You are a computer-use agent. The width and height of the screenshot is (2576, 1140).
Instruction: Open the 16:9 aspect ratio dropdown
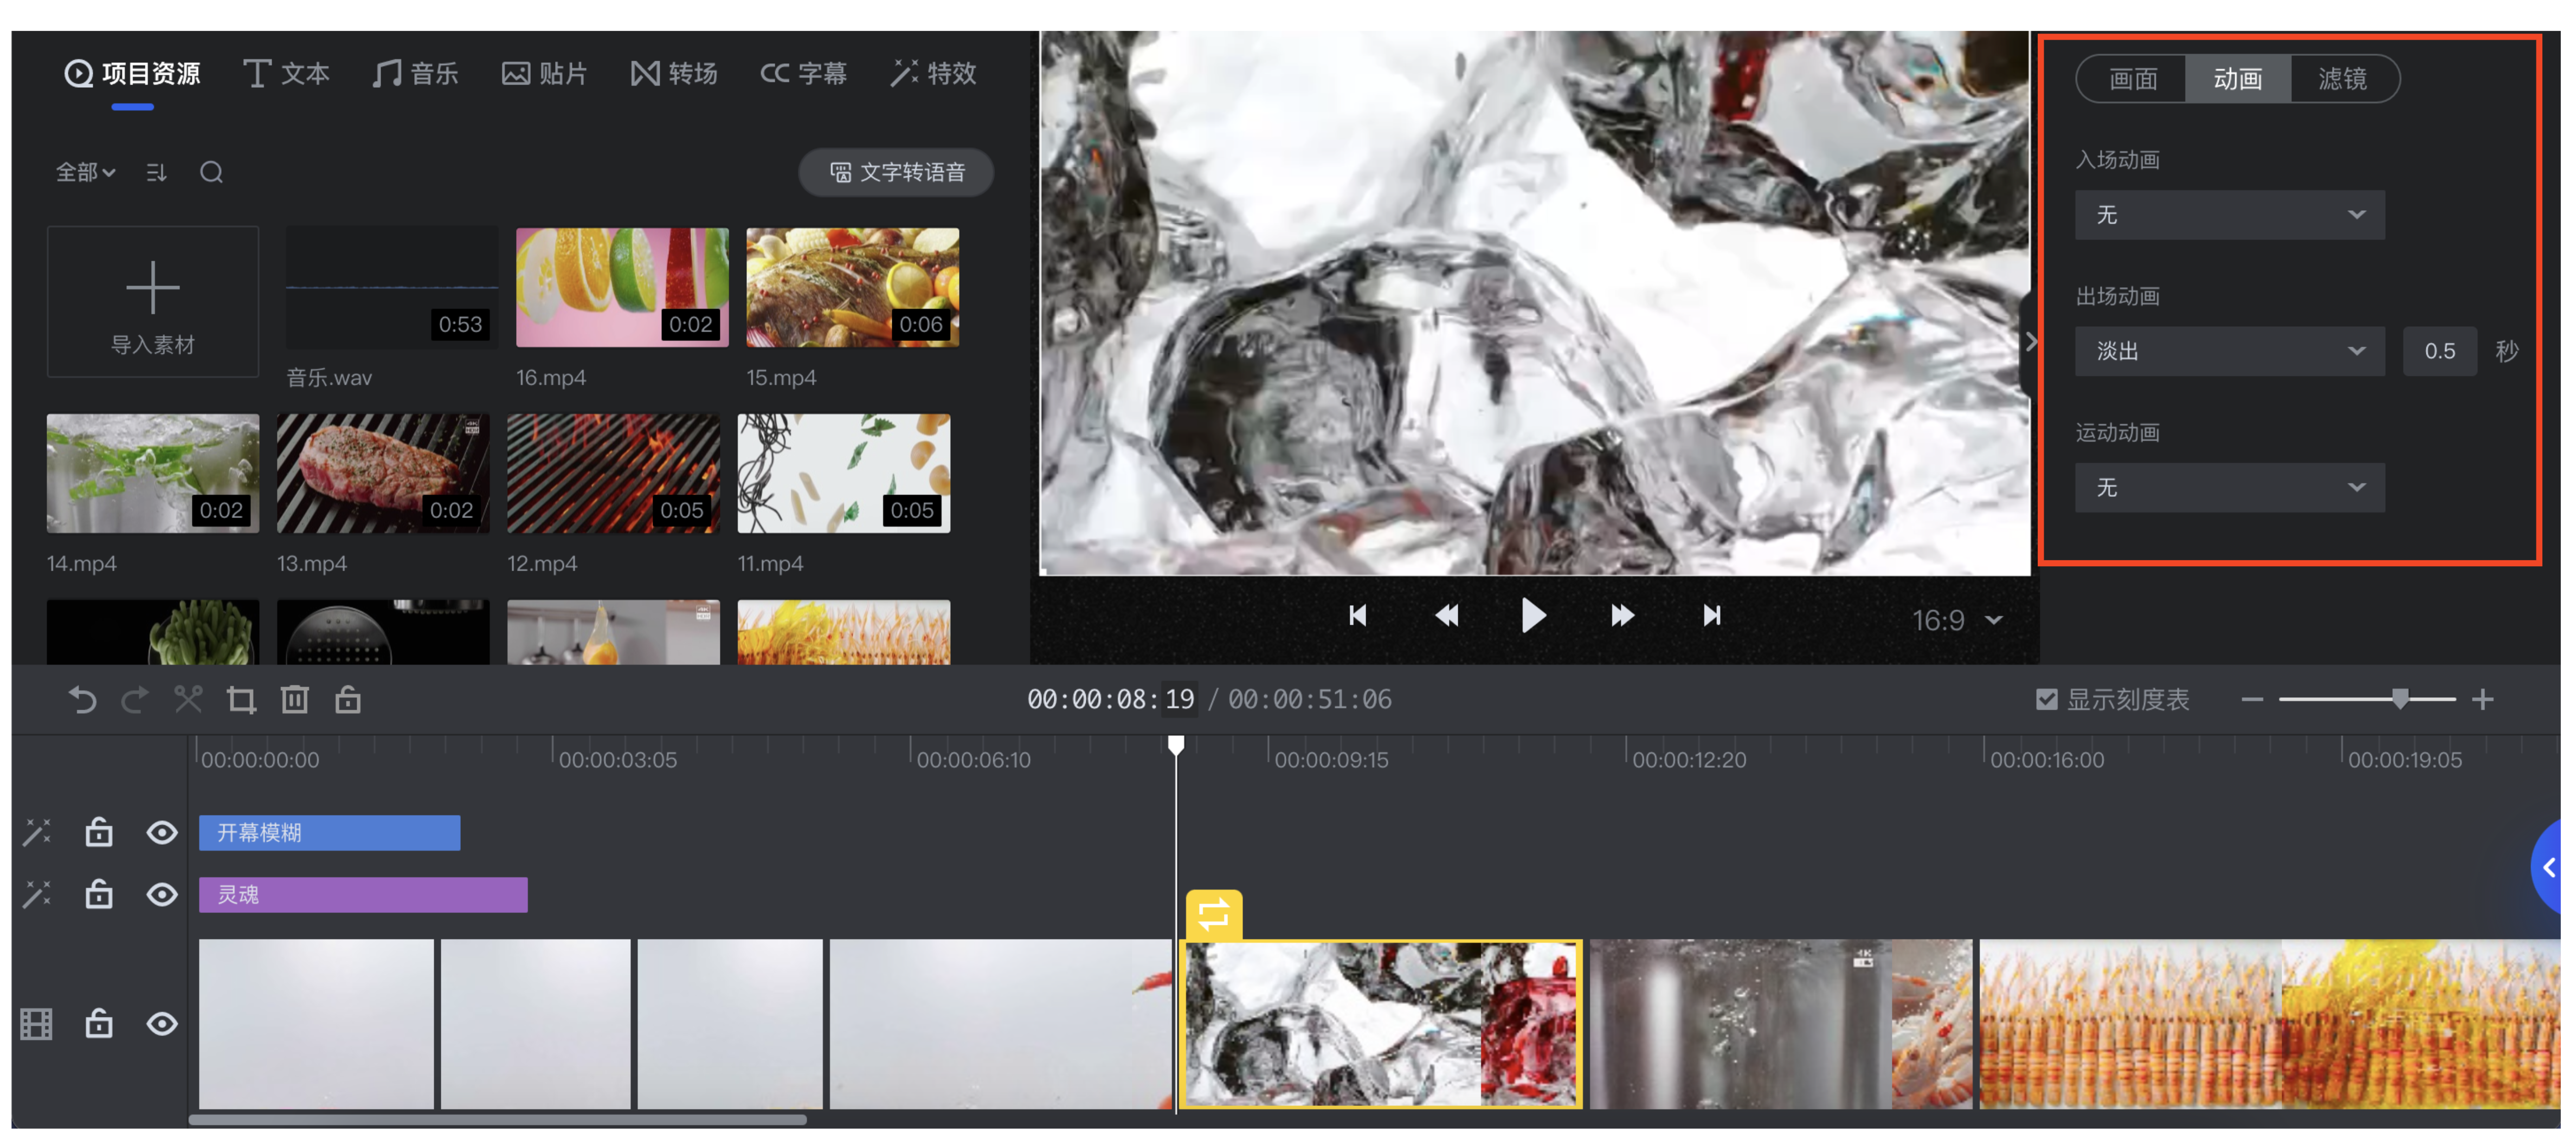tap(1957, 620)
